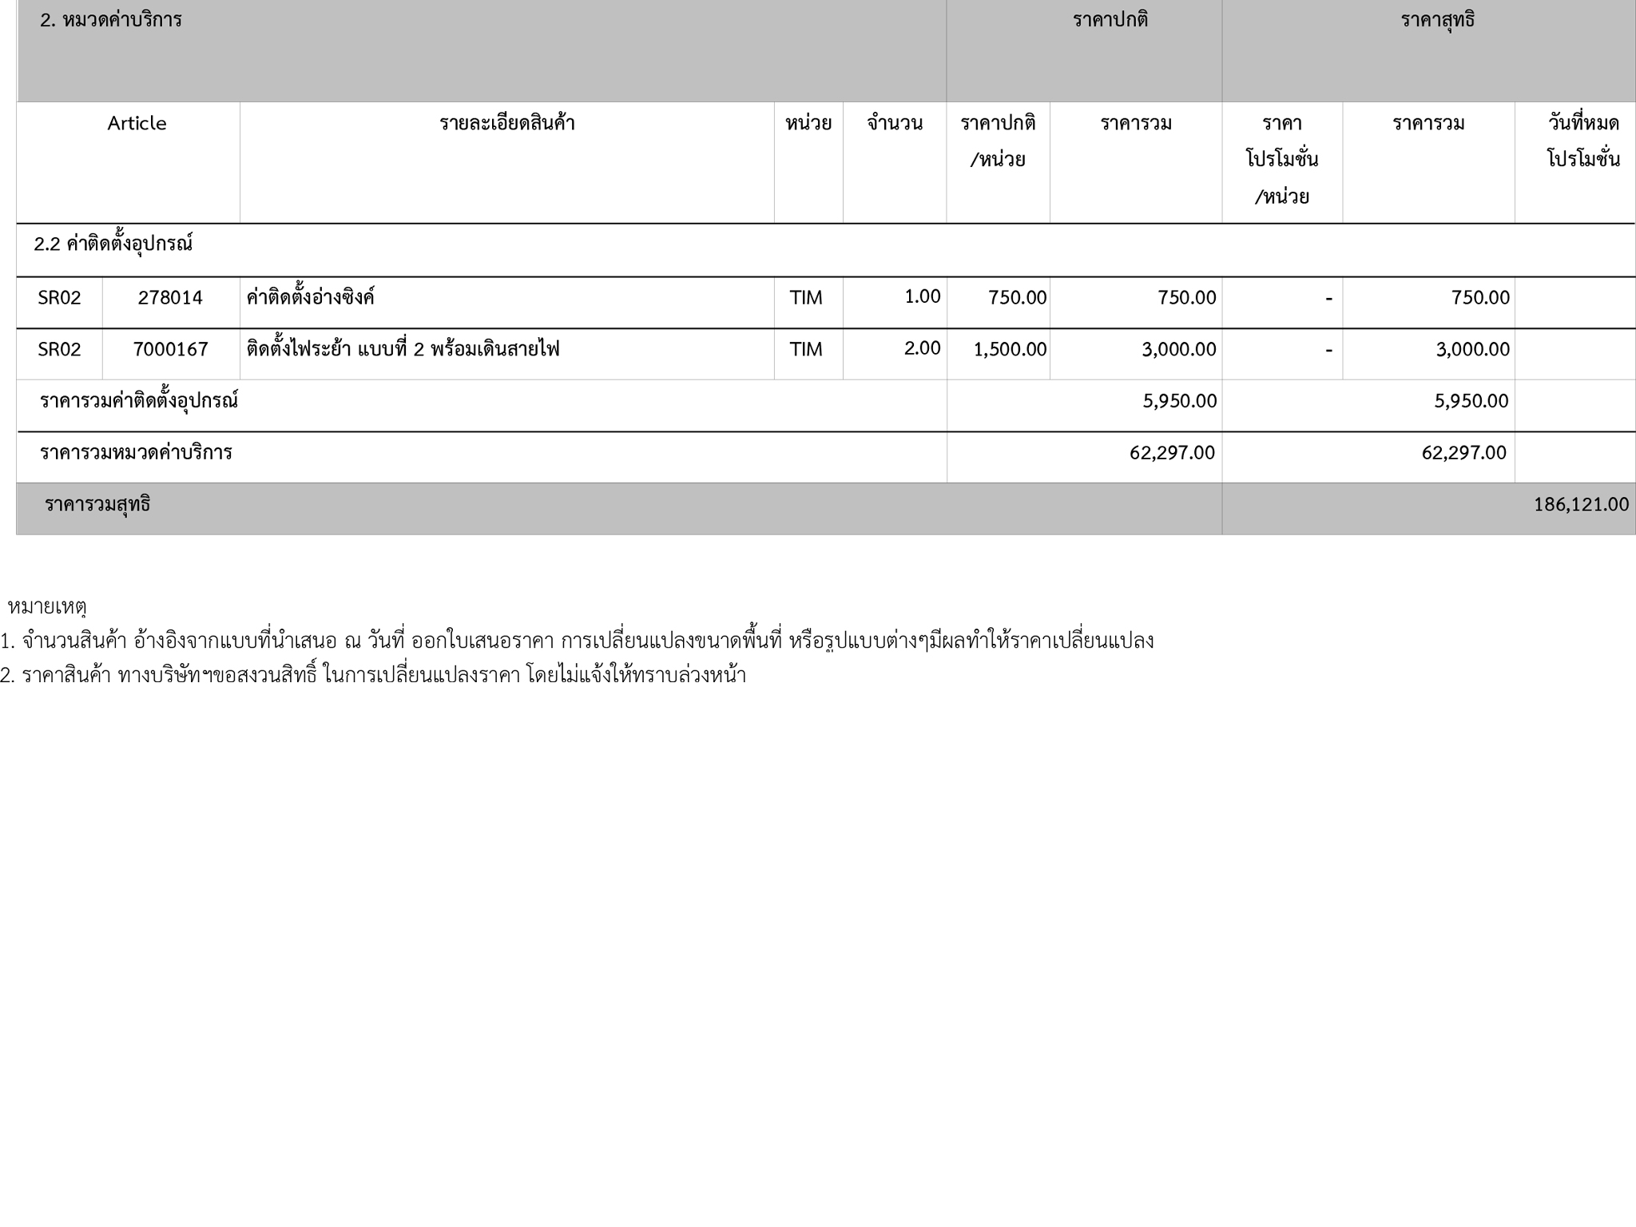Select the sink installation item description
Viewport: 1636px width, 1227px height.
point(310,298)
